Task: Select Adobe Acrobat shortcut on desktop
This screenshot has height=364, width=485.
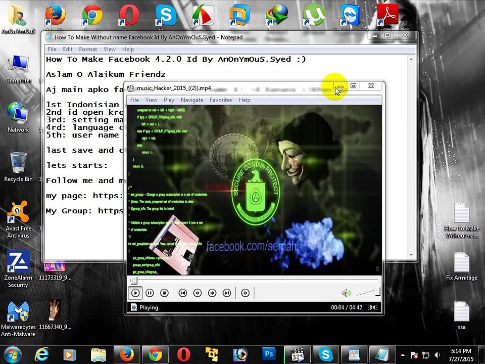Action: coord(387,16)
